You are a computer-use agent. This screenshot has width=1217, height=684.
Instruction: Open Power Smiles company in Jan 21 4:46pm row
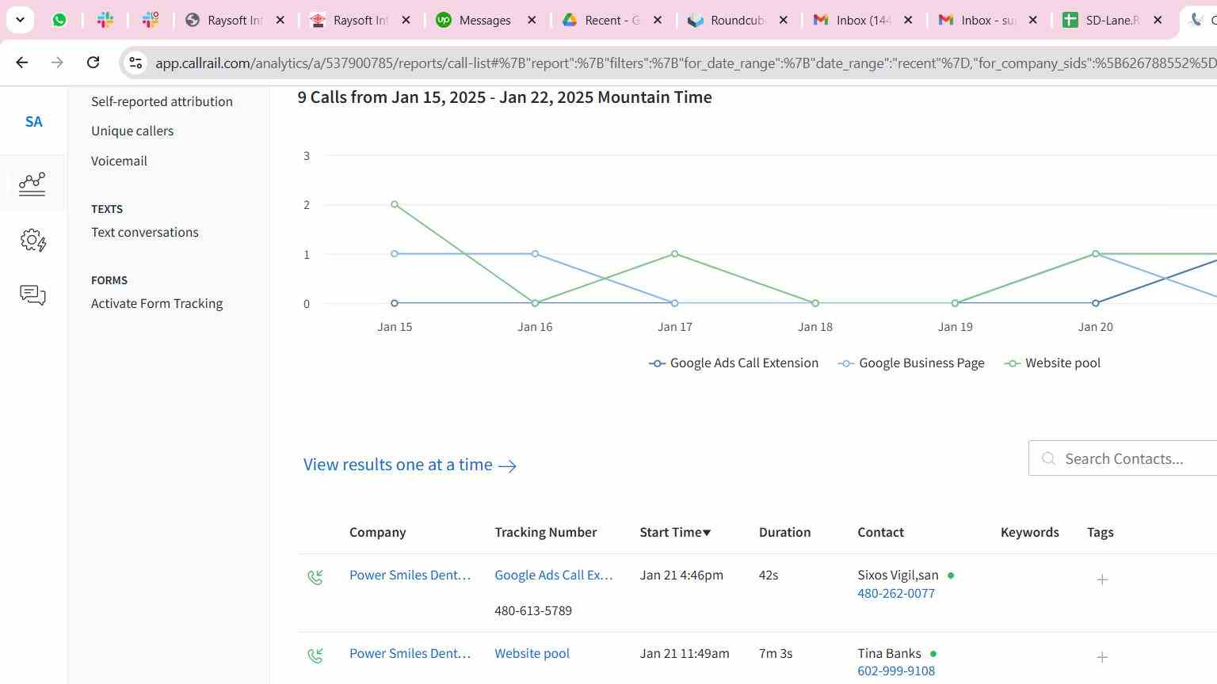410,576
